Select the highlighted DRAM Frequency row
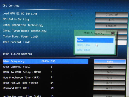129x97 pixels. point(46,61)
